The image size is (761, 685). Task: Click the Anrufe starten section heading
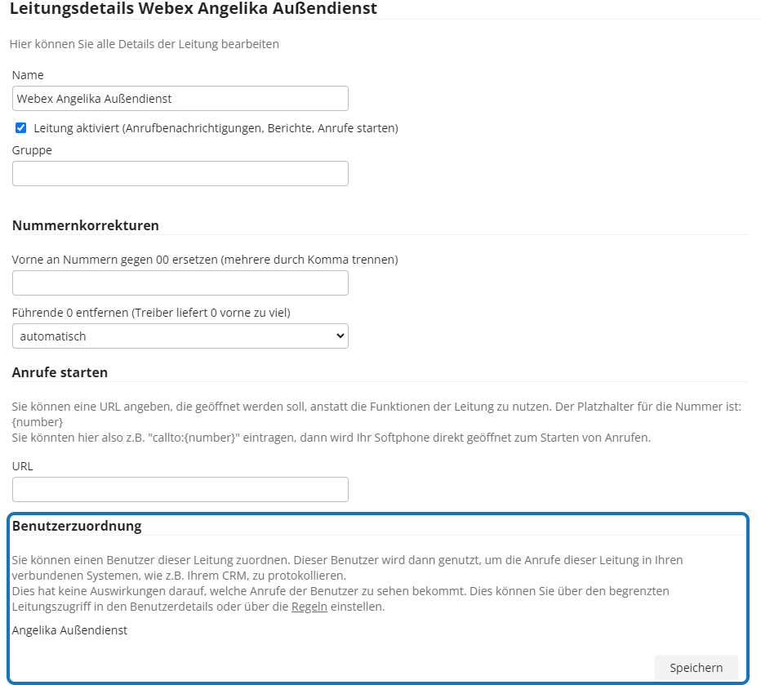point(60,372)
